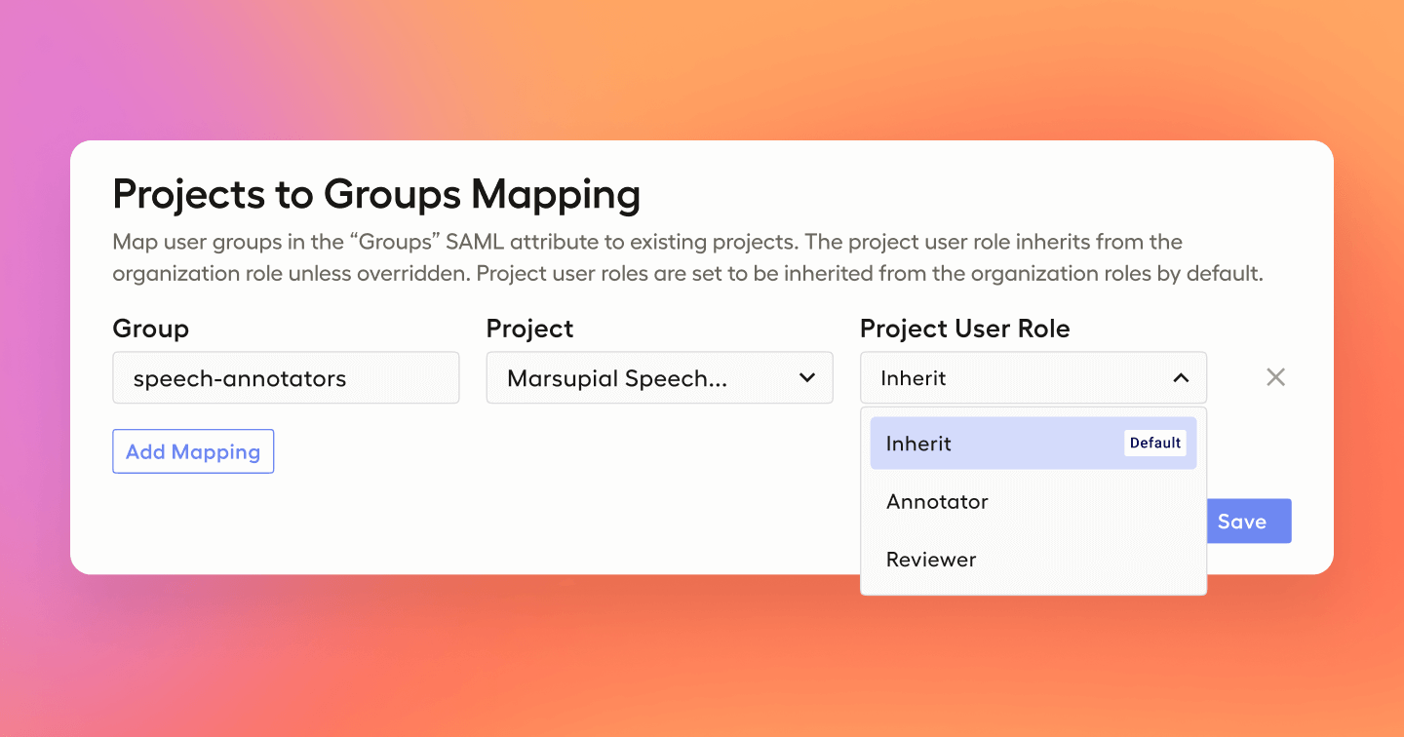Image resolution: width=1404 pixels, height=737 pixels.
Task: Click the Projects to Groups Mapping title
Action: pyautogui.click(x=376, y=194)
